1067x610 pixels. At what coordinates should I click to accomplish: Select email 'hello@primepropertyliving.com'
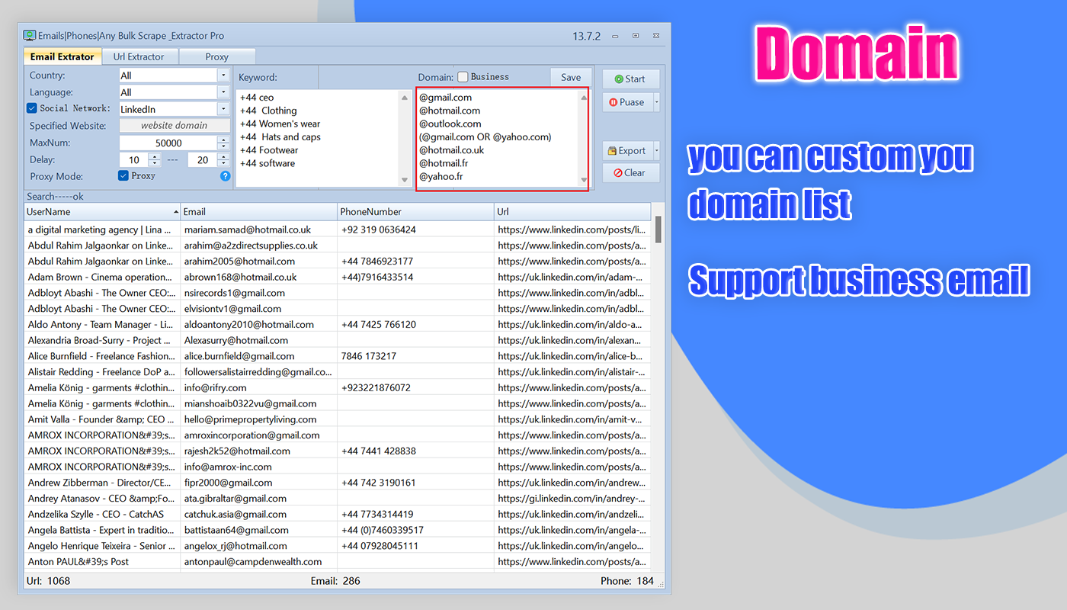click(250, 419)
